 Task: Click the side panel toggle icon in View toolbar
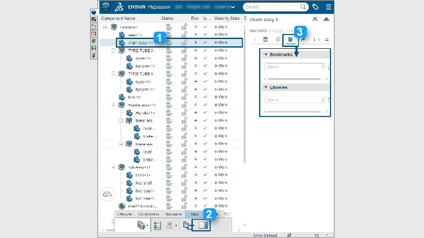click(x=203, y=225)
